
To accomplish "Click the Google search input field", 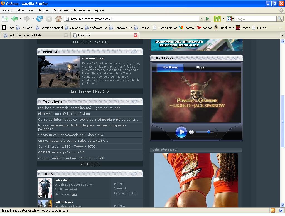I will pyautogui.click(x=255, y=19).
